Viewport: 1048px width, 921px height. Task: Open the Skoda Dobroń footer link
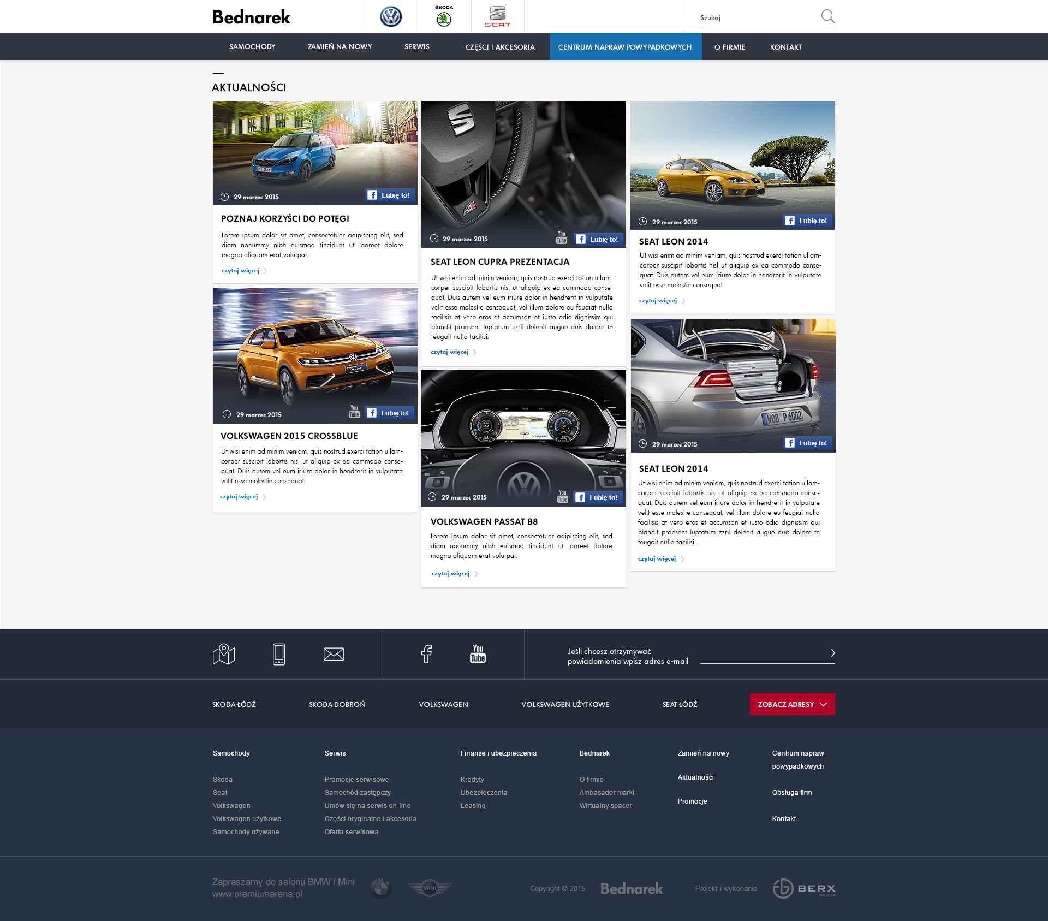(x=337, y=705)
